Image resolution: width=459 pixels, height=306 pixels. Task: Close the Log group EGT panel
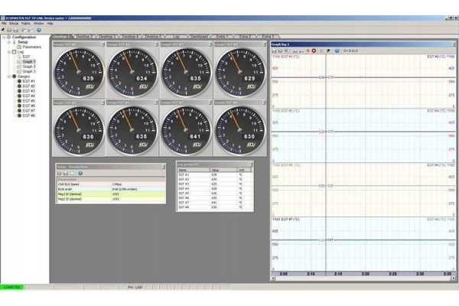[251, 164]
